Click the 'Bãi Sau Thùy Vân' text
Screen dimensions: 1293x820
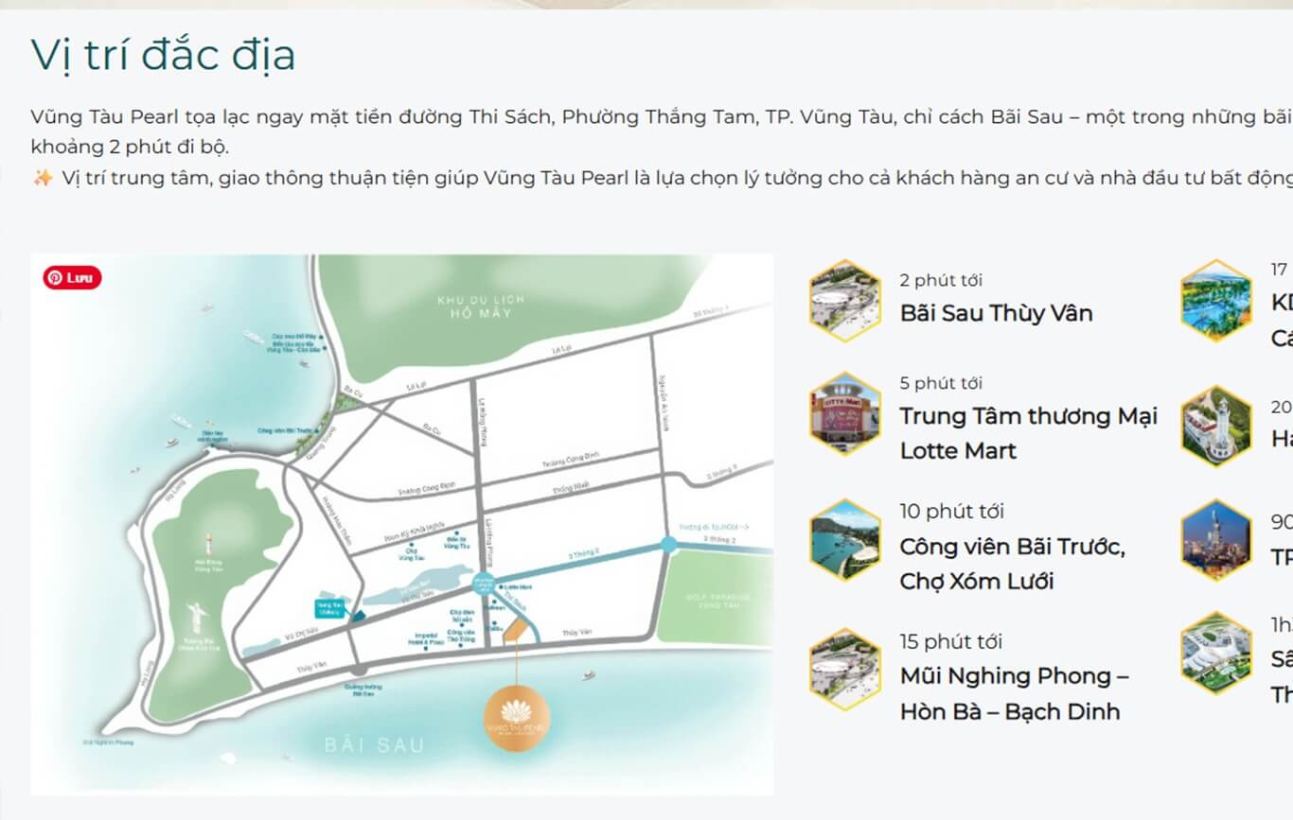pos(996,313)
